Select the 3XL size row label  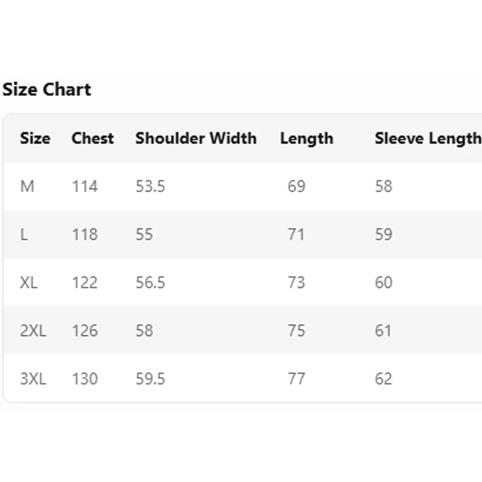coord(33,379)
